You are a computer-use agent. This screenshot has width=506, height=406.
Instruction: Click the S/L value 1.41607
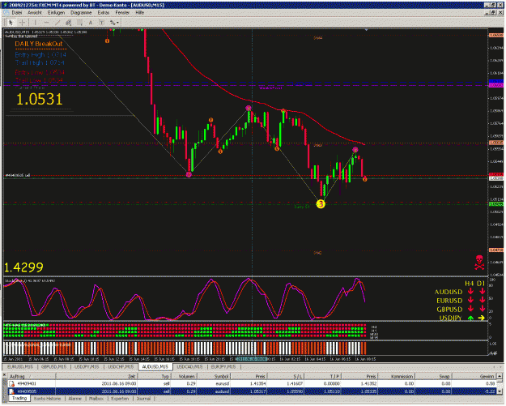click(x=294, y=383)
